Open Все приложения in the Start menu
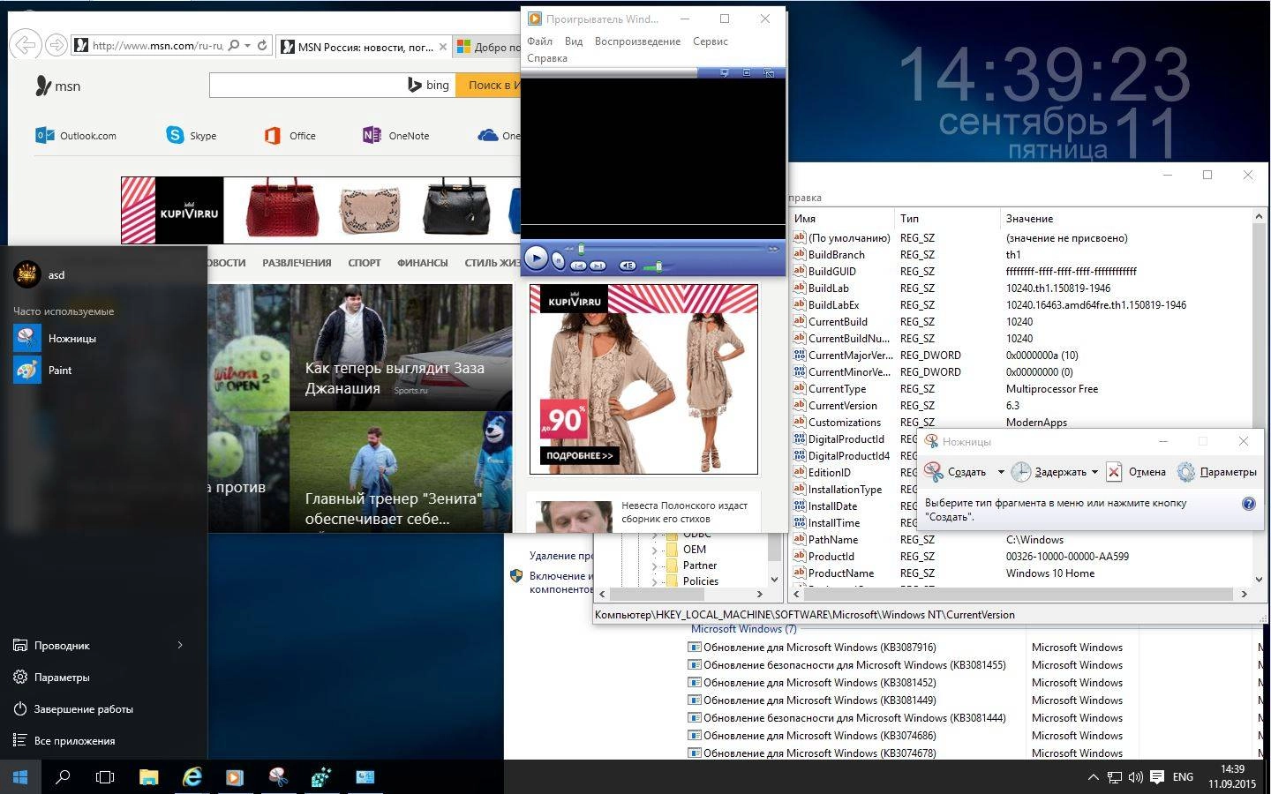 104,740
